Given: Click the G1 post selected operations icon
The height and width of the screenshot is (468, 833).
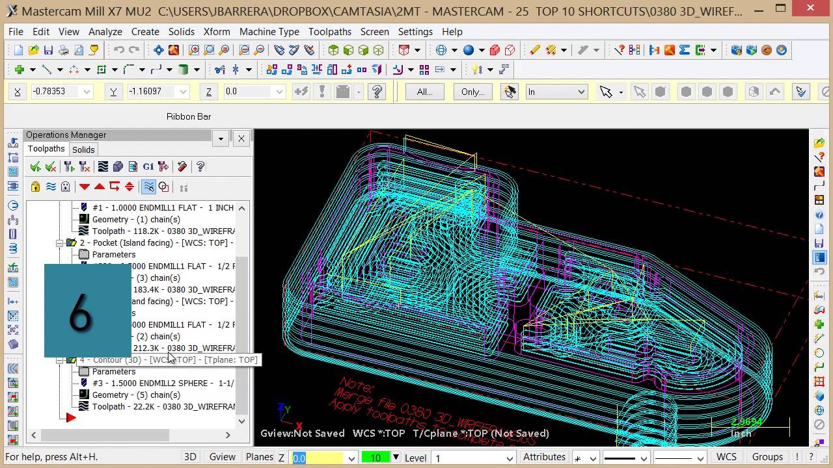Looking at the screenshot, I should pos(148,167).
